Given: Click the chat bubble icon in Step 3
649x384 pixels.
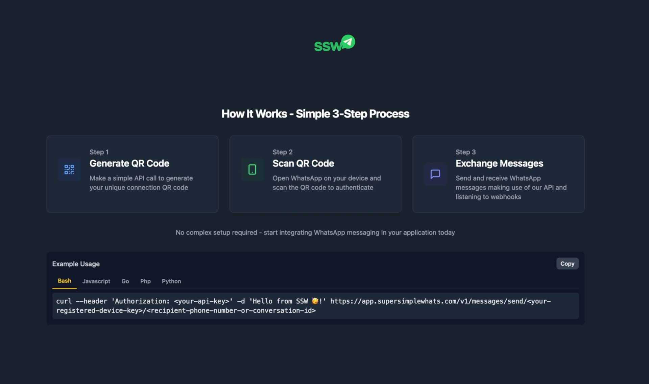Looking at the screenshot, I should [x=435, y=174].
